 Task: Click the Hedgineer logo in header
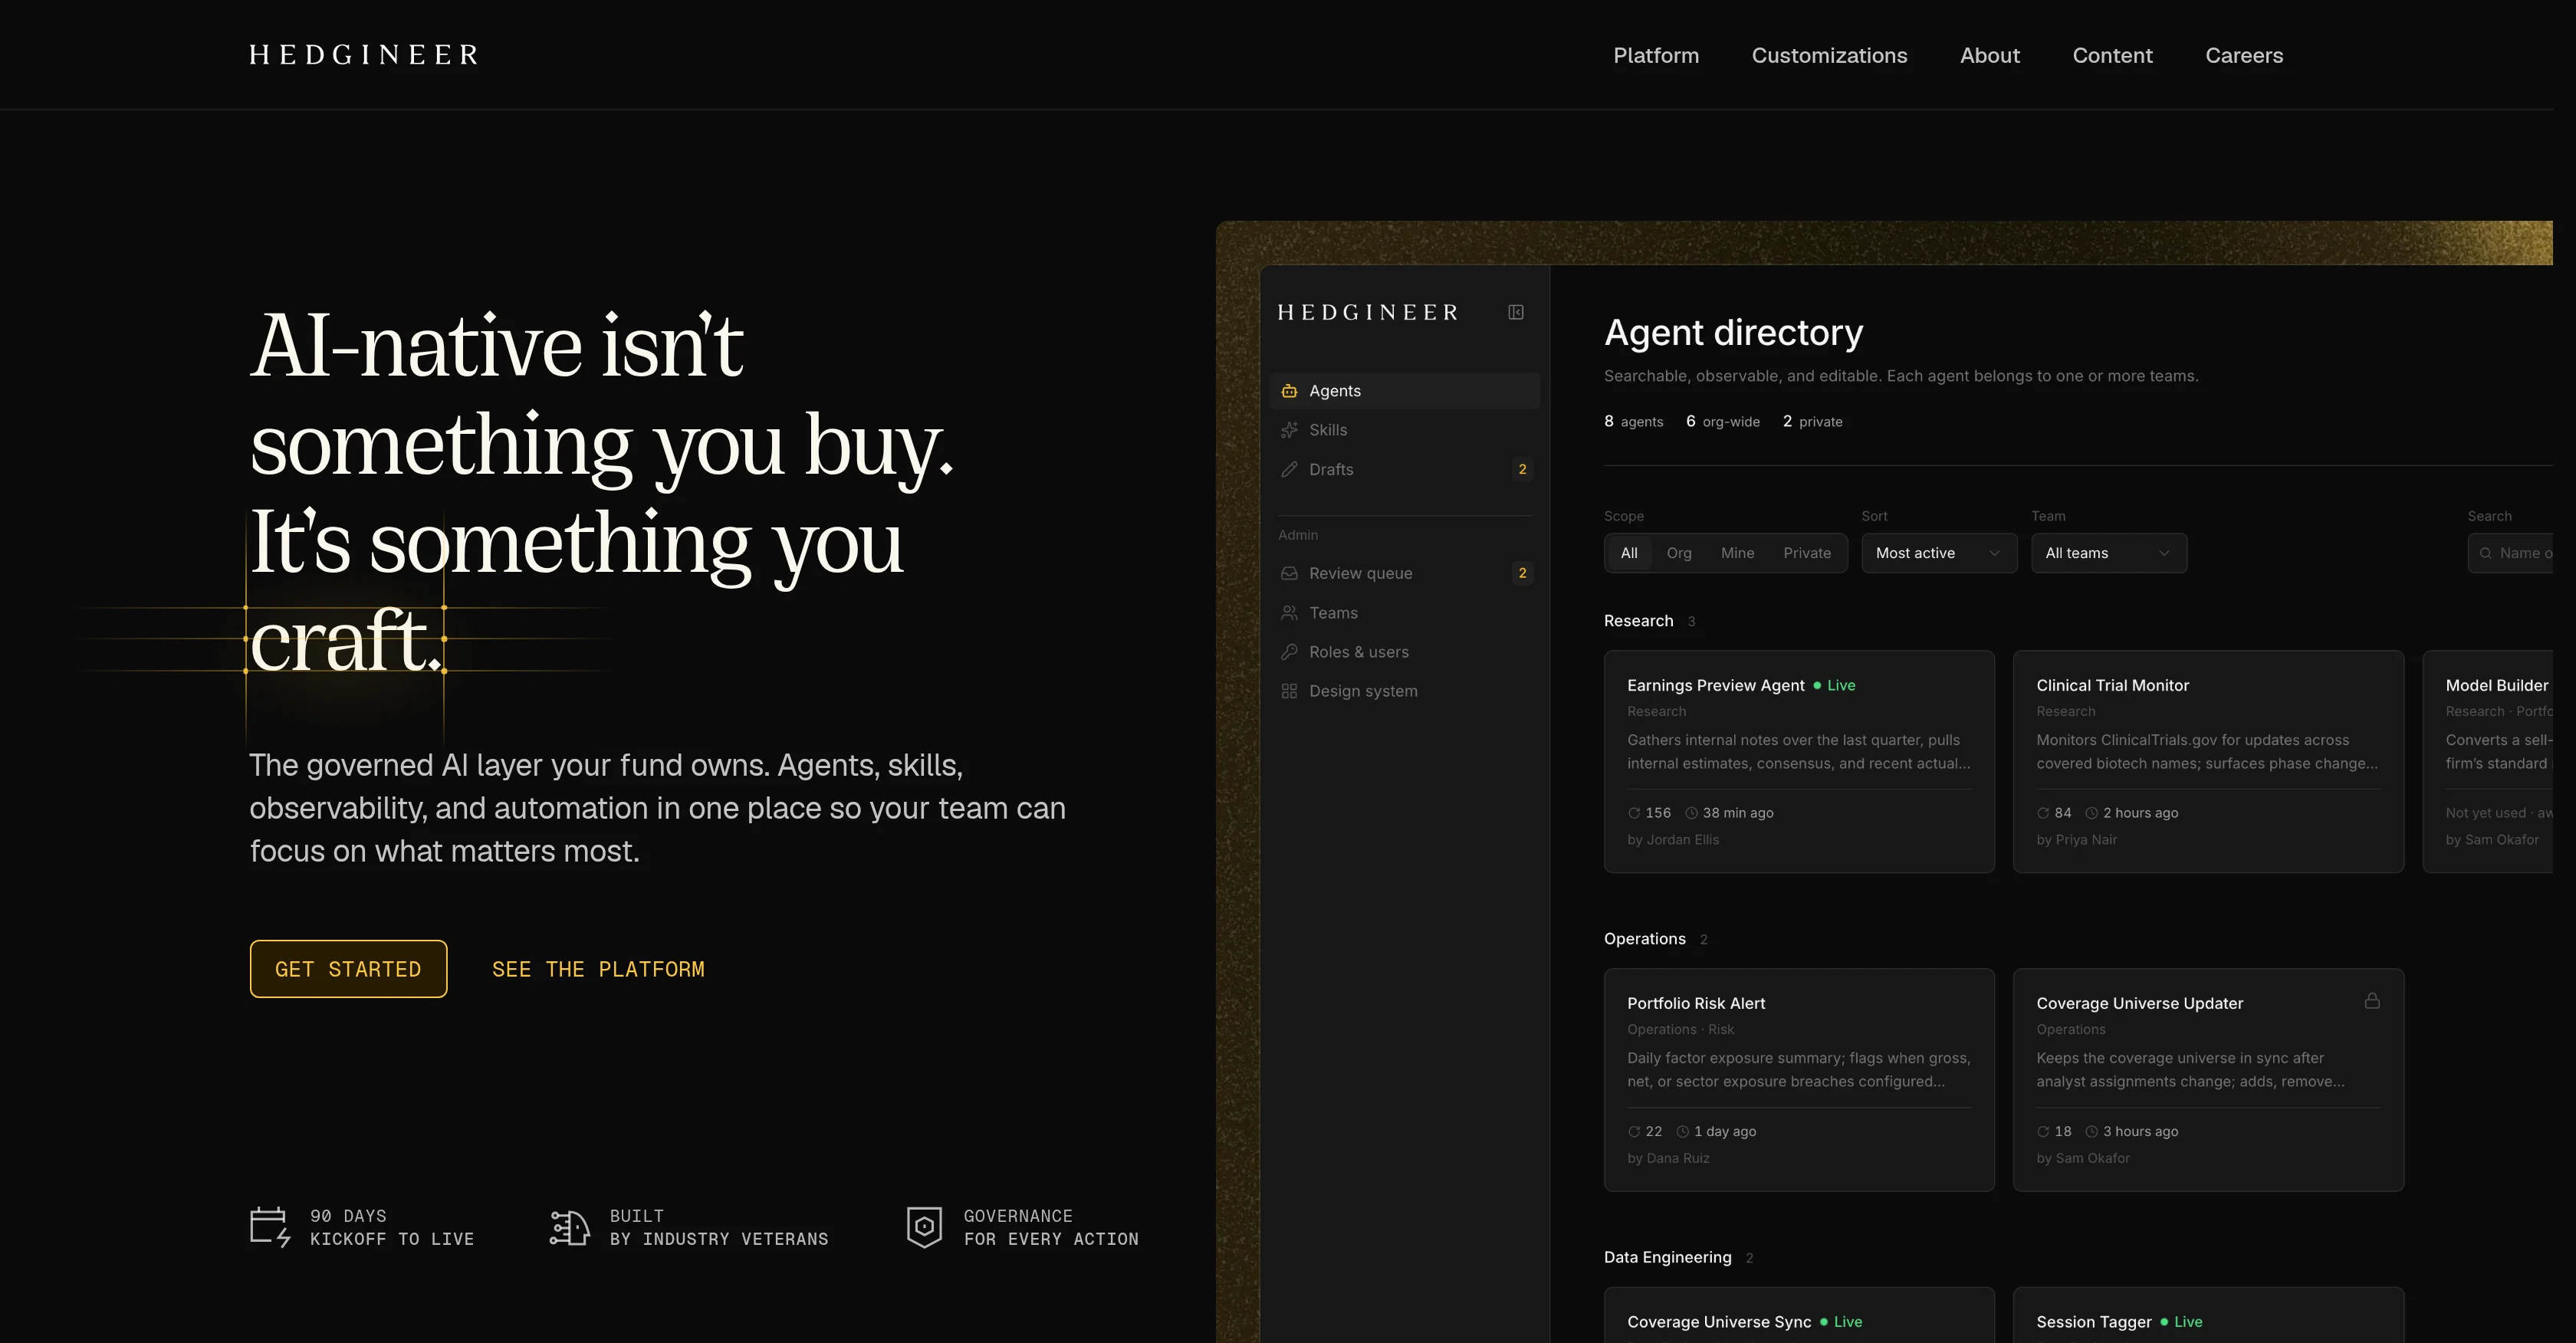coord(364,55)
